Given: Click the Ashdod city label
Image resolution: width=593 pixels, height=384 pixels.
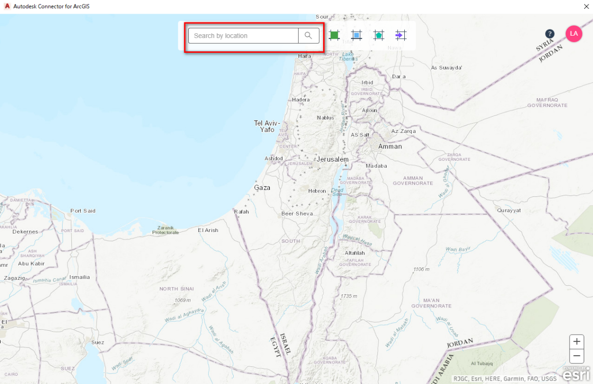Looking at the screenshot, I should [x=274, y=158].
